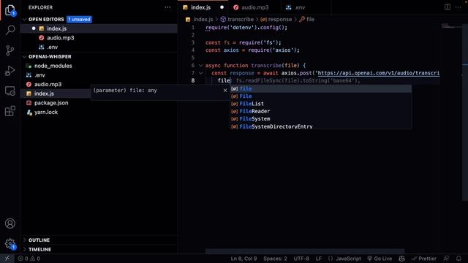468x263 pixels.
Task: Open the Remote Explorer view
Action: (10, 91)
